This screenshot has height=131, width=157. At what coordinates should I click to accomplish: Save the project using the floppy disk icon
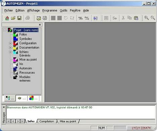click(19, 18)
